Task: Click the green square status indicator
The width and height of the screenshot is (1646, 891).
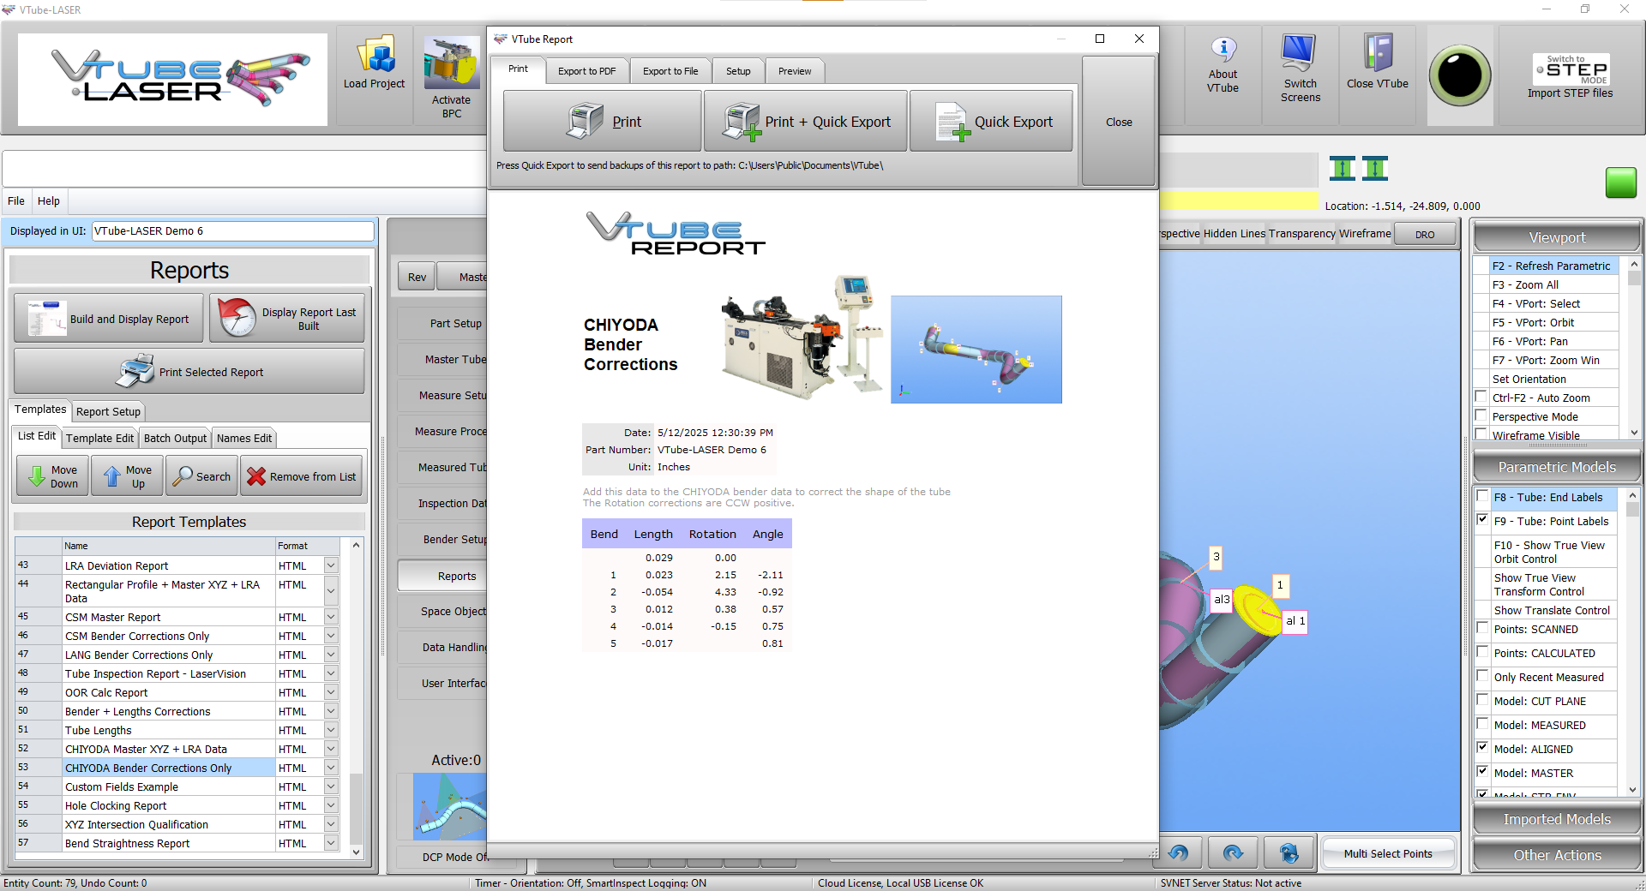Action: pos(1620,182)
